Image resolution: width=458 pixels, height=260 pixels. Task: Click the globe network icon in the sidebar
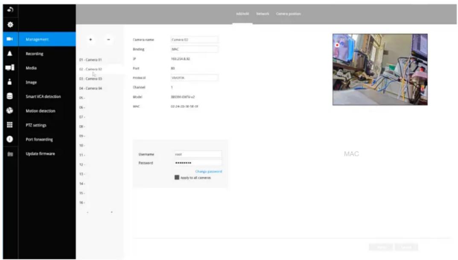[10, 111]
